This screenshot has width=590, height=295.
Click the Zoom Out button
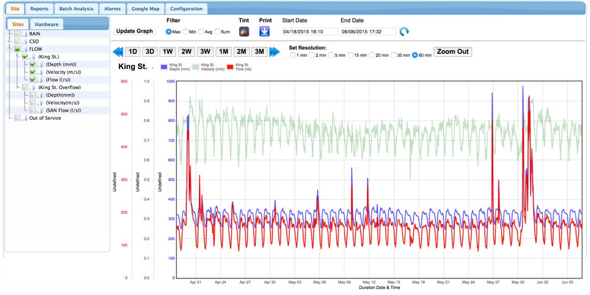pos(452,52)
